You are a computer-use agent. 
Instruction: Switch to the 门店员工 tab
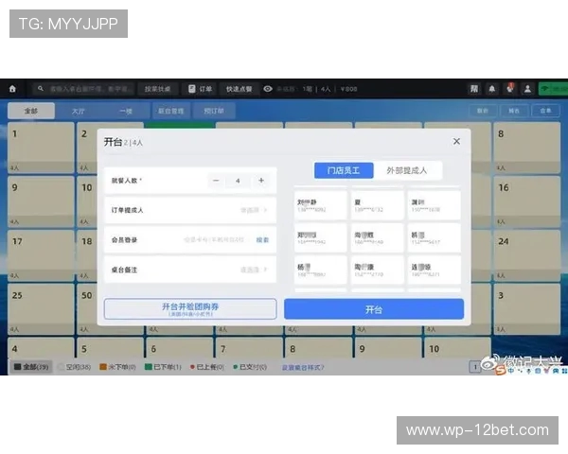coord(344,170)
